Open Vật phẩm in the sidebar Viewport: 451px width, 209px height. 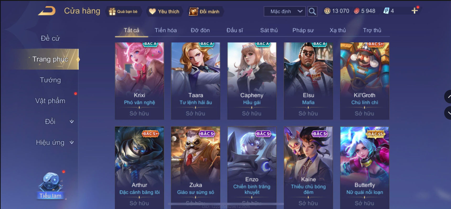50,101
